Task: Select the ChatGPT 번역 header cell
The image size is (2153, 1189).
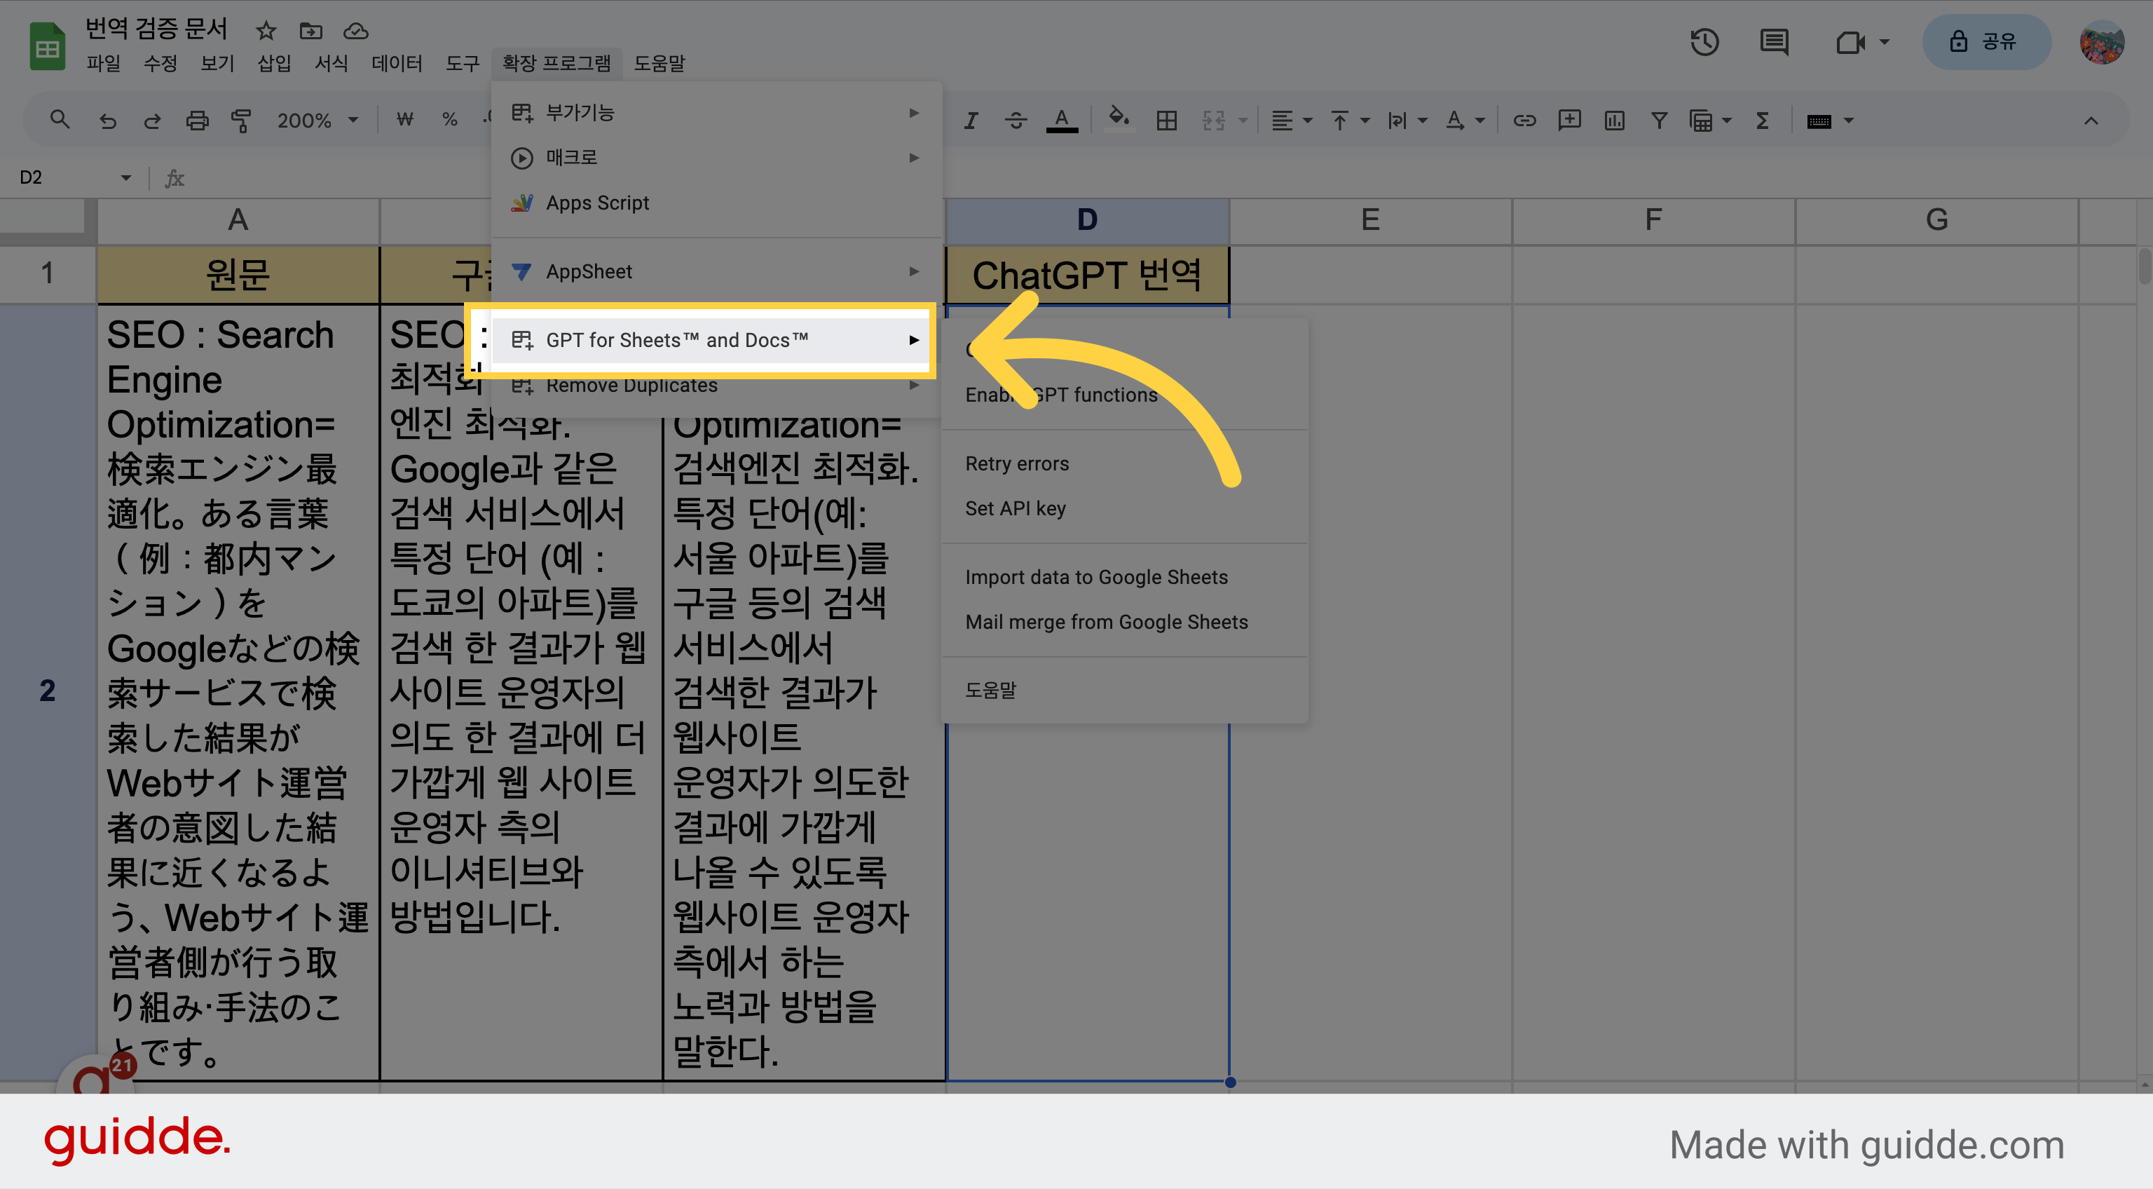Action: click(1086, 275)
